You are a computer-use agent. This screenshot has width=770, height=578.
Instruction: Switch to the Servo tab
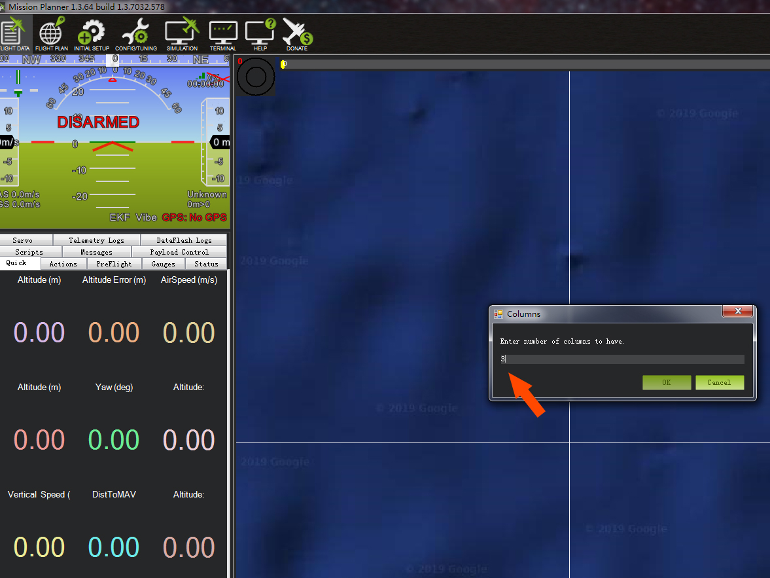[x=26, y=240]
